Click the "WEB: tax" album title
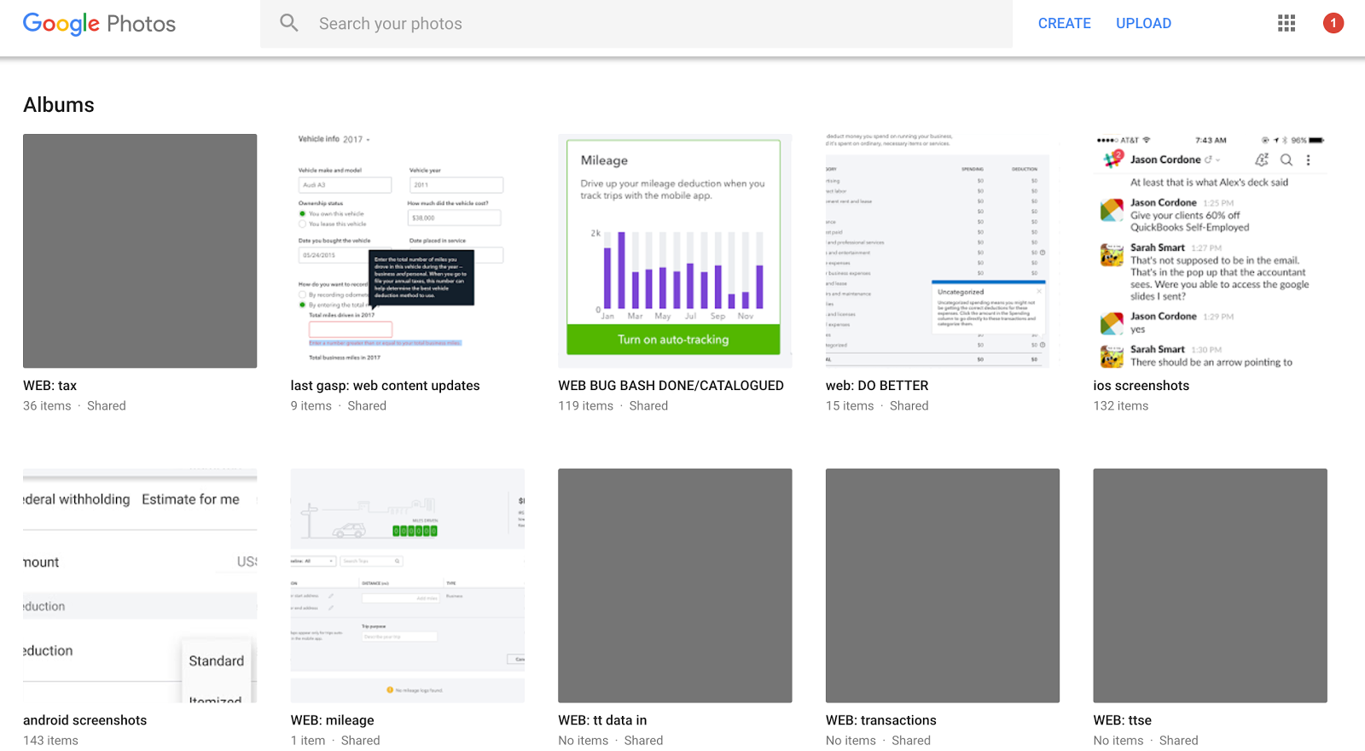Viewport: 1365px width, 751px height. 49,386
